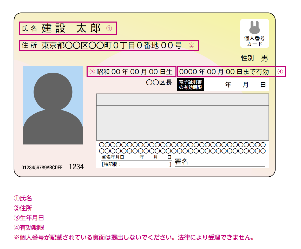Click the circled ② marker beside the address
Image resolution: width=301 pixels, height=249 pixels.
click(191, 45)
